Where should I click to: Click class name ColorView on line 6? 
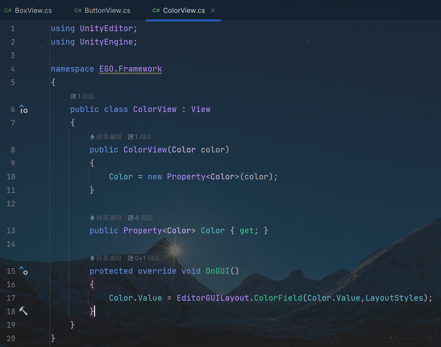tap(155, 109)
